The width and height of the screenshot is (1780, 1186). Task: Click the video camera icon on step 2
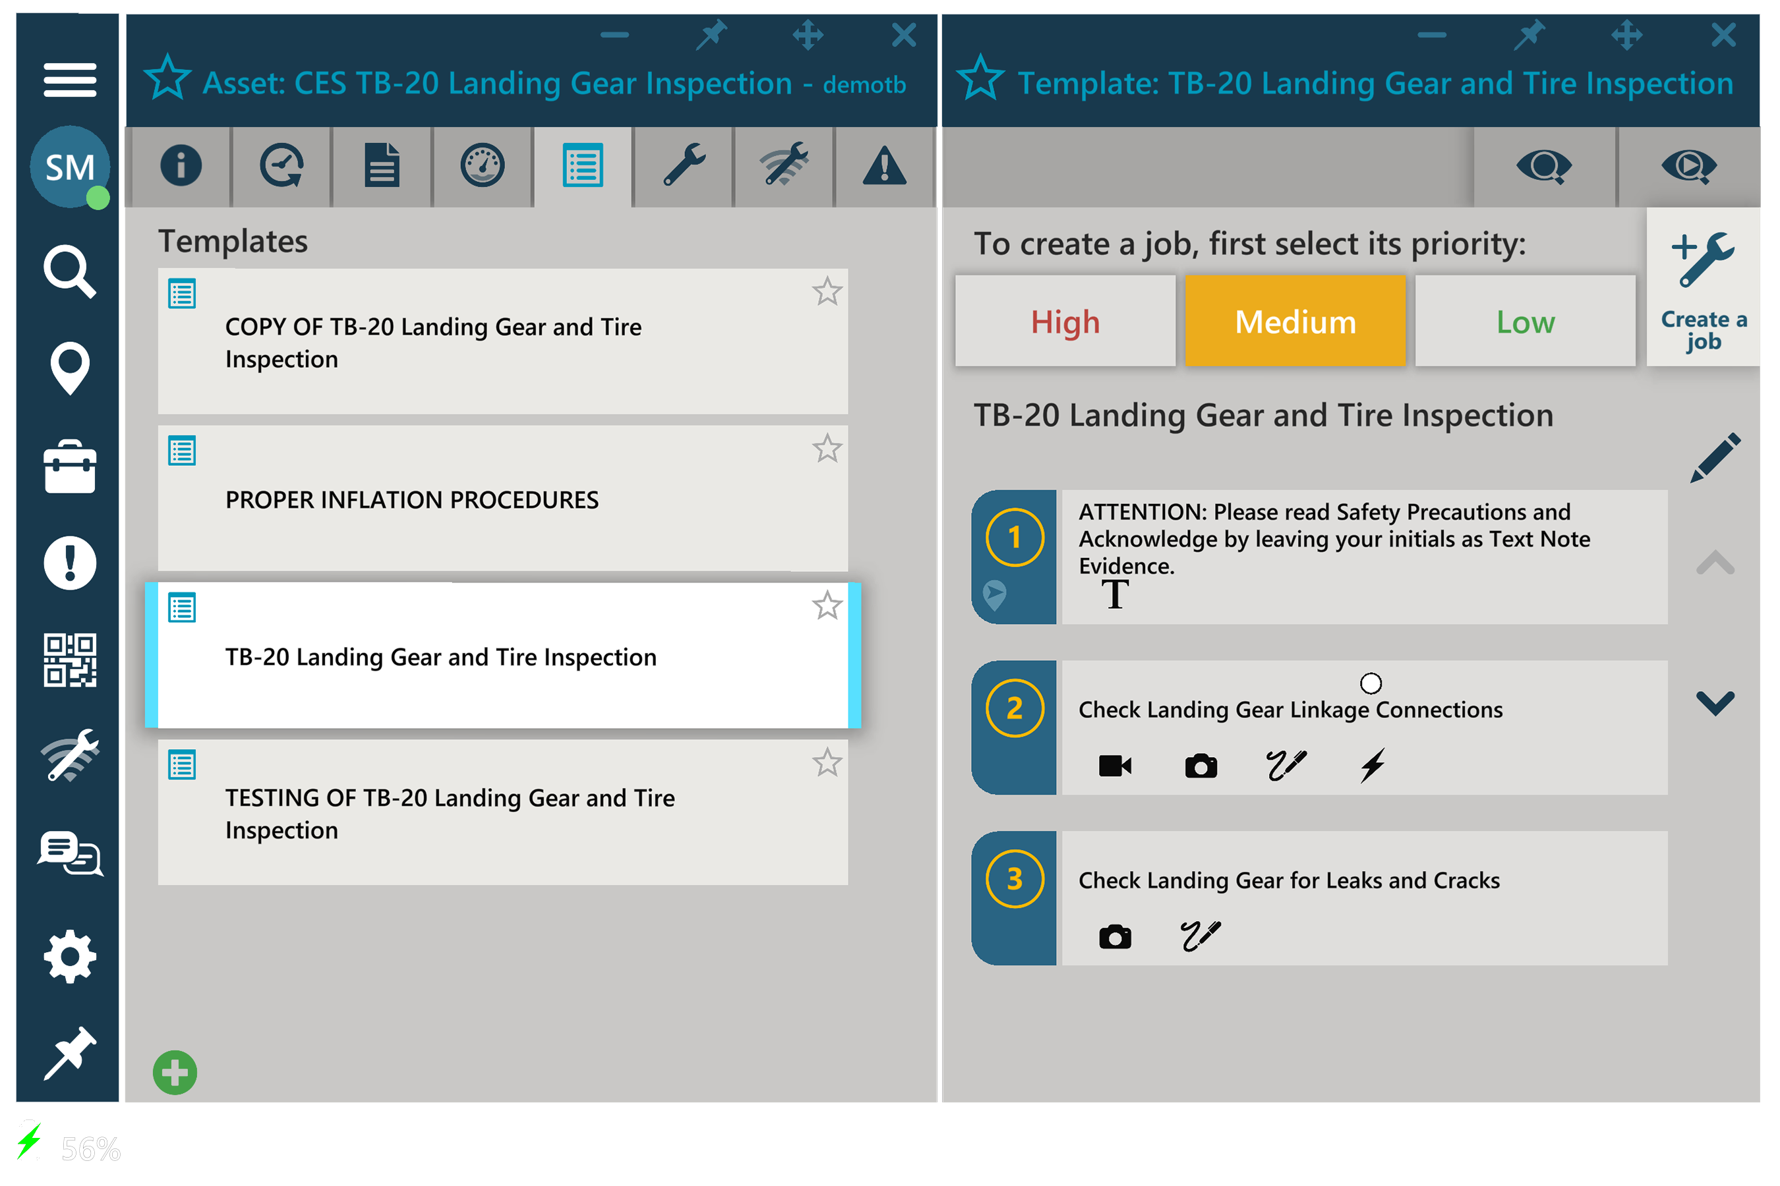click(1115, 766)
